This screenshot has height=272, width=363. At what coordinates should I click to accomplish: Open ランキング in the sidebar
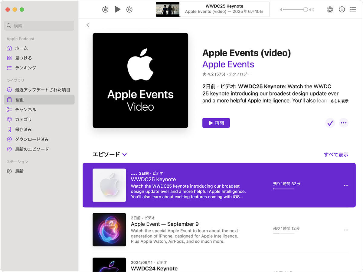[39, 68]
